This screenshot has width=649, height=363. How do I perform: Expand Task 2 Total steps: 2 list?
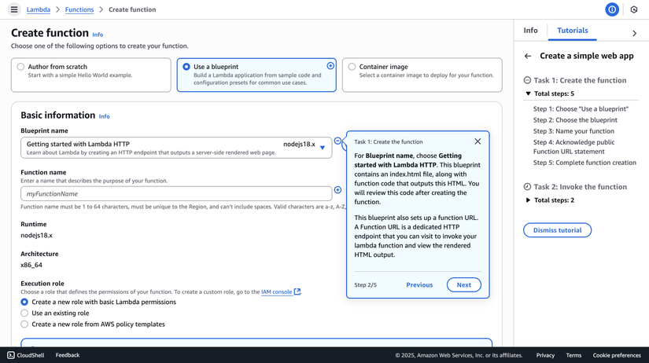tap(528, 200)
